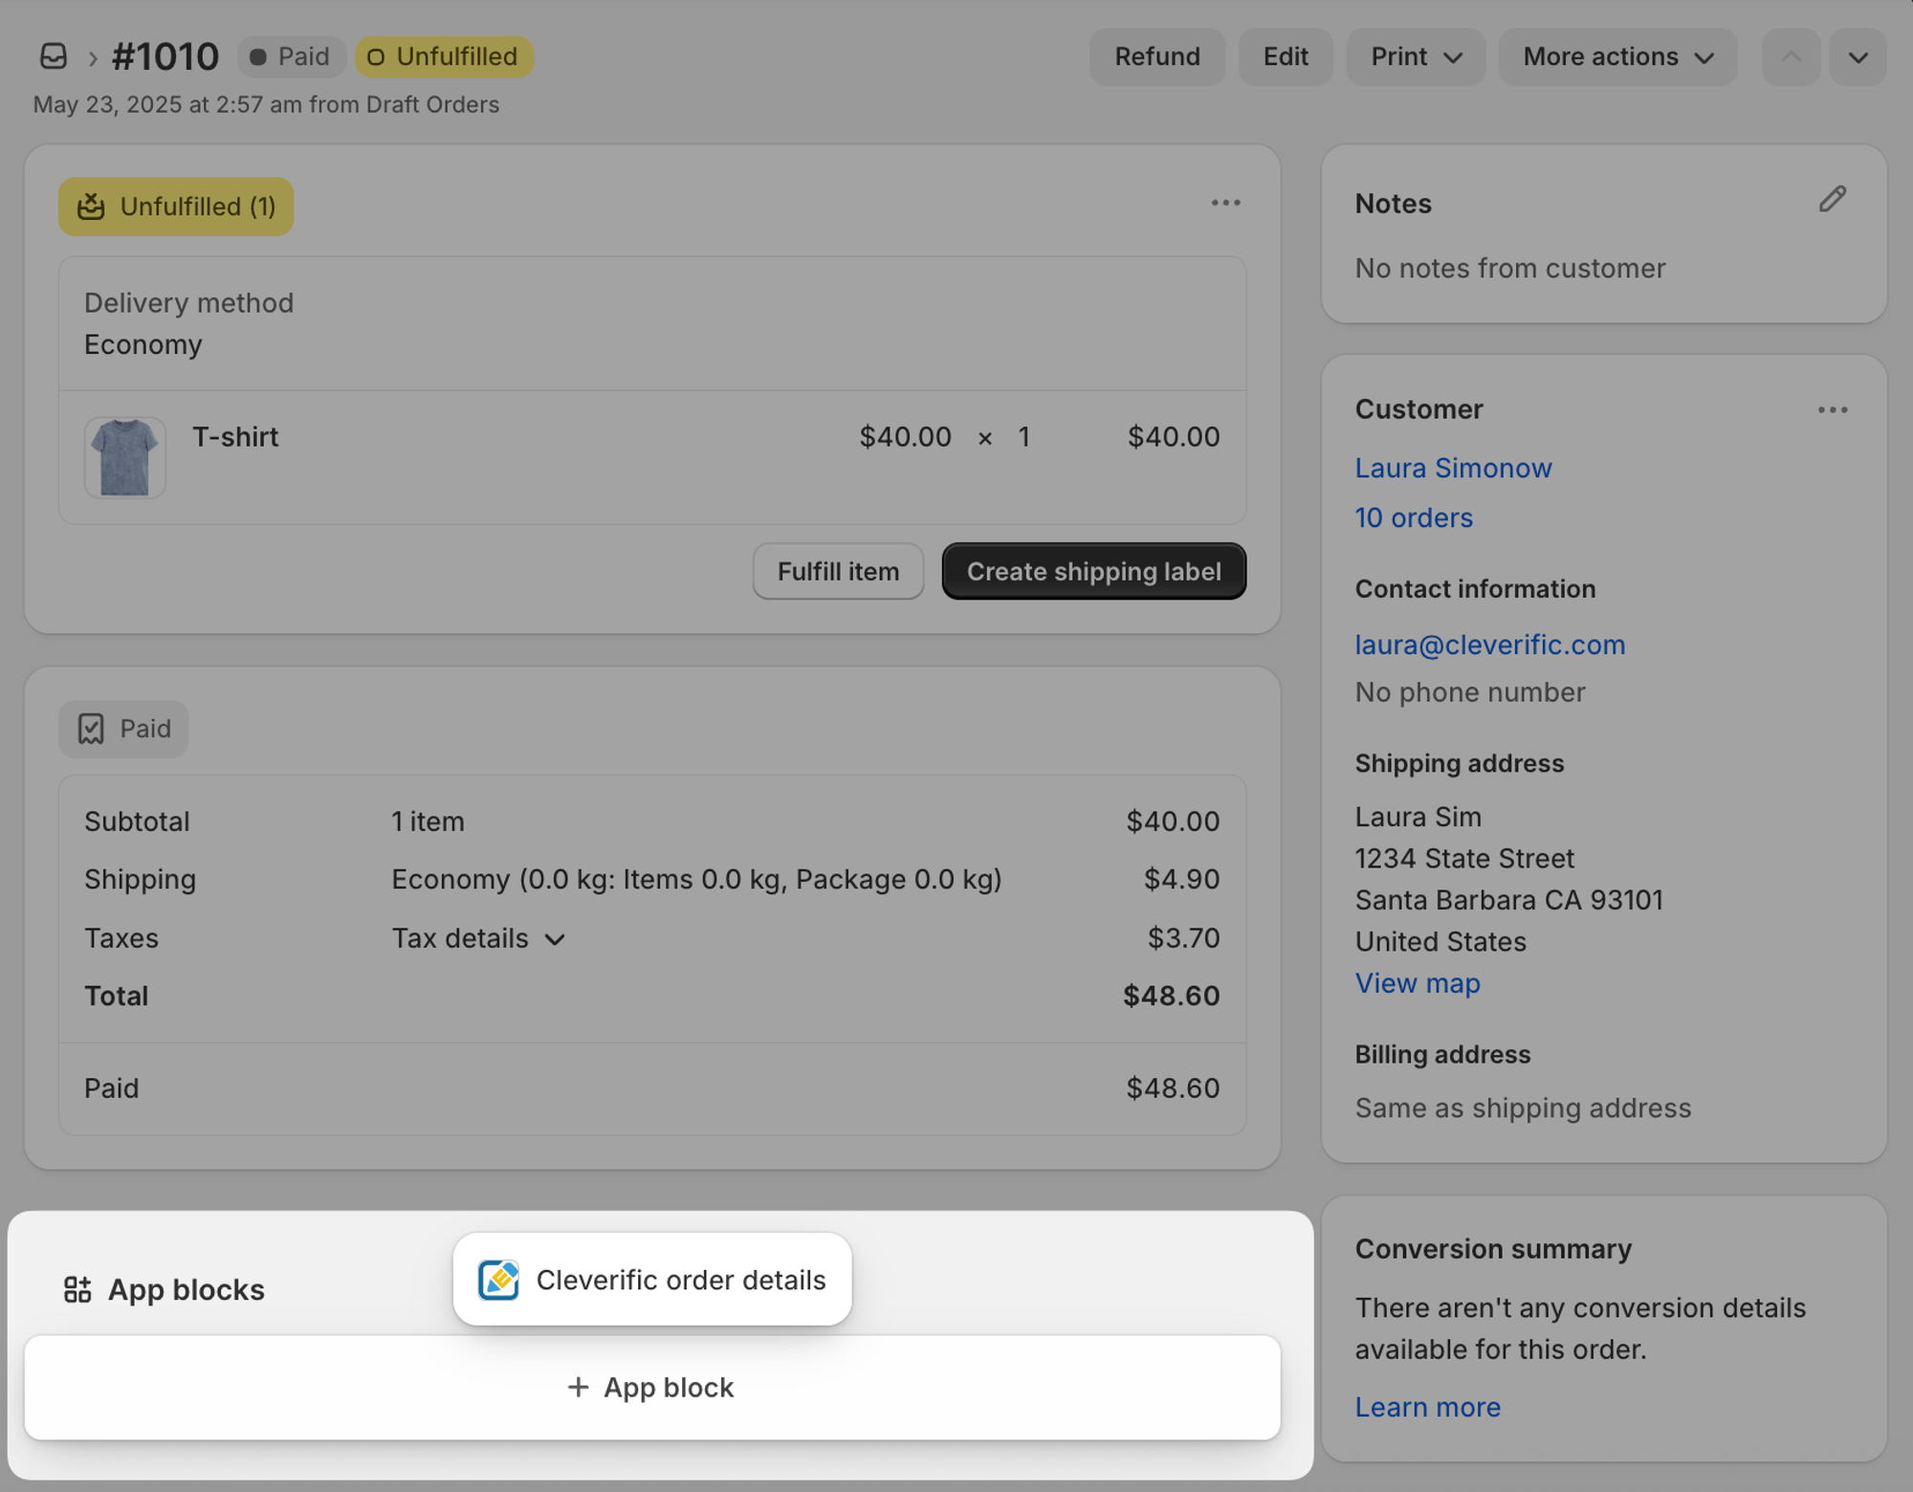1913x1492 pixels.
Task: Go to next order with down arrow
Action: [1858, 57]
